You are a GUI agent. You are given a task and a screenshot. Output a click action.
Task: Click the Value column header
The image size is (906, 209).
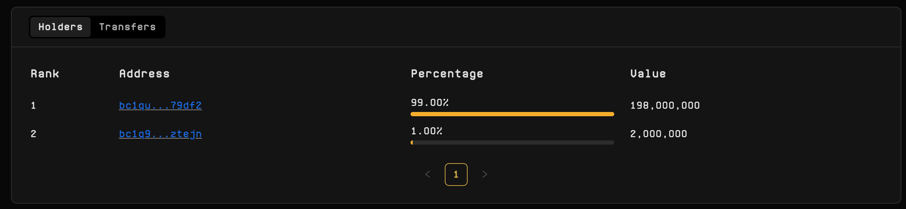(x=648, y=74)
